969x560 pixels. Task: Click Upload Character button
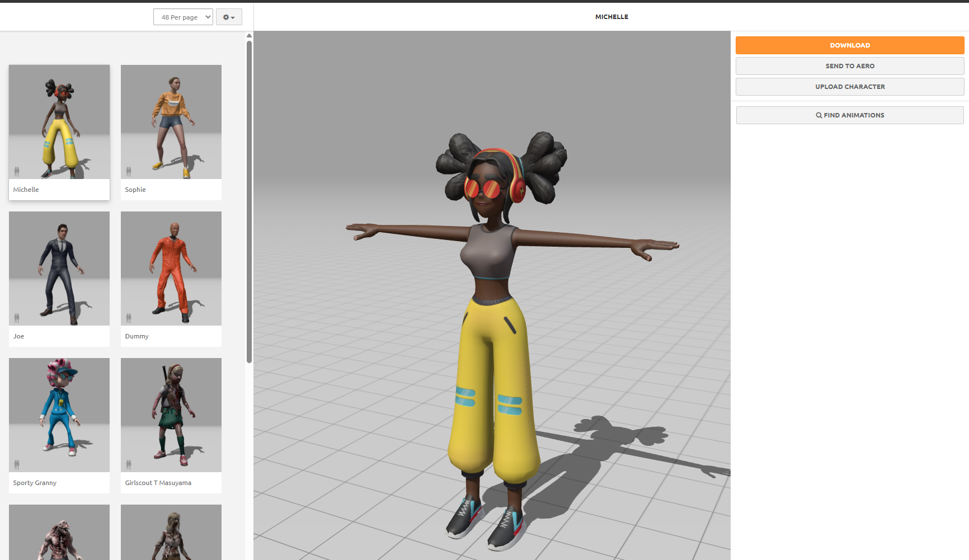point(850,87)
